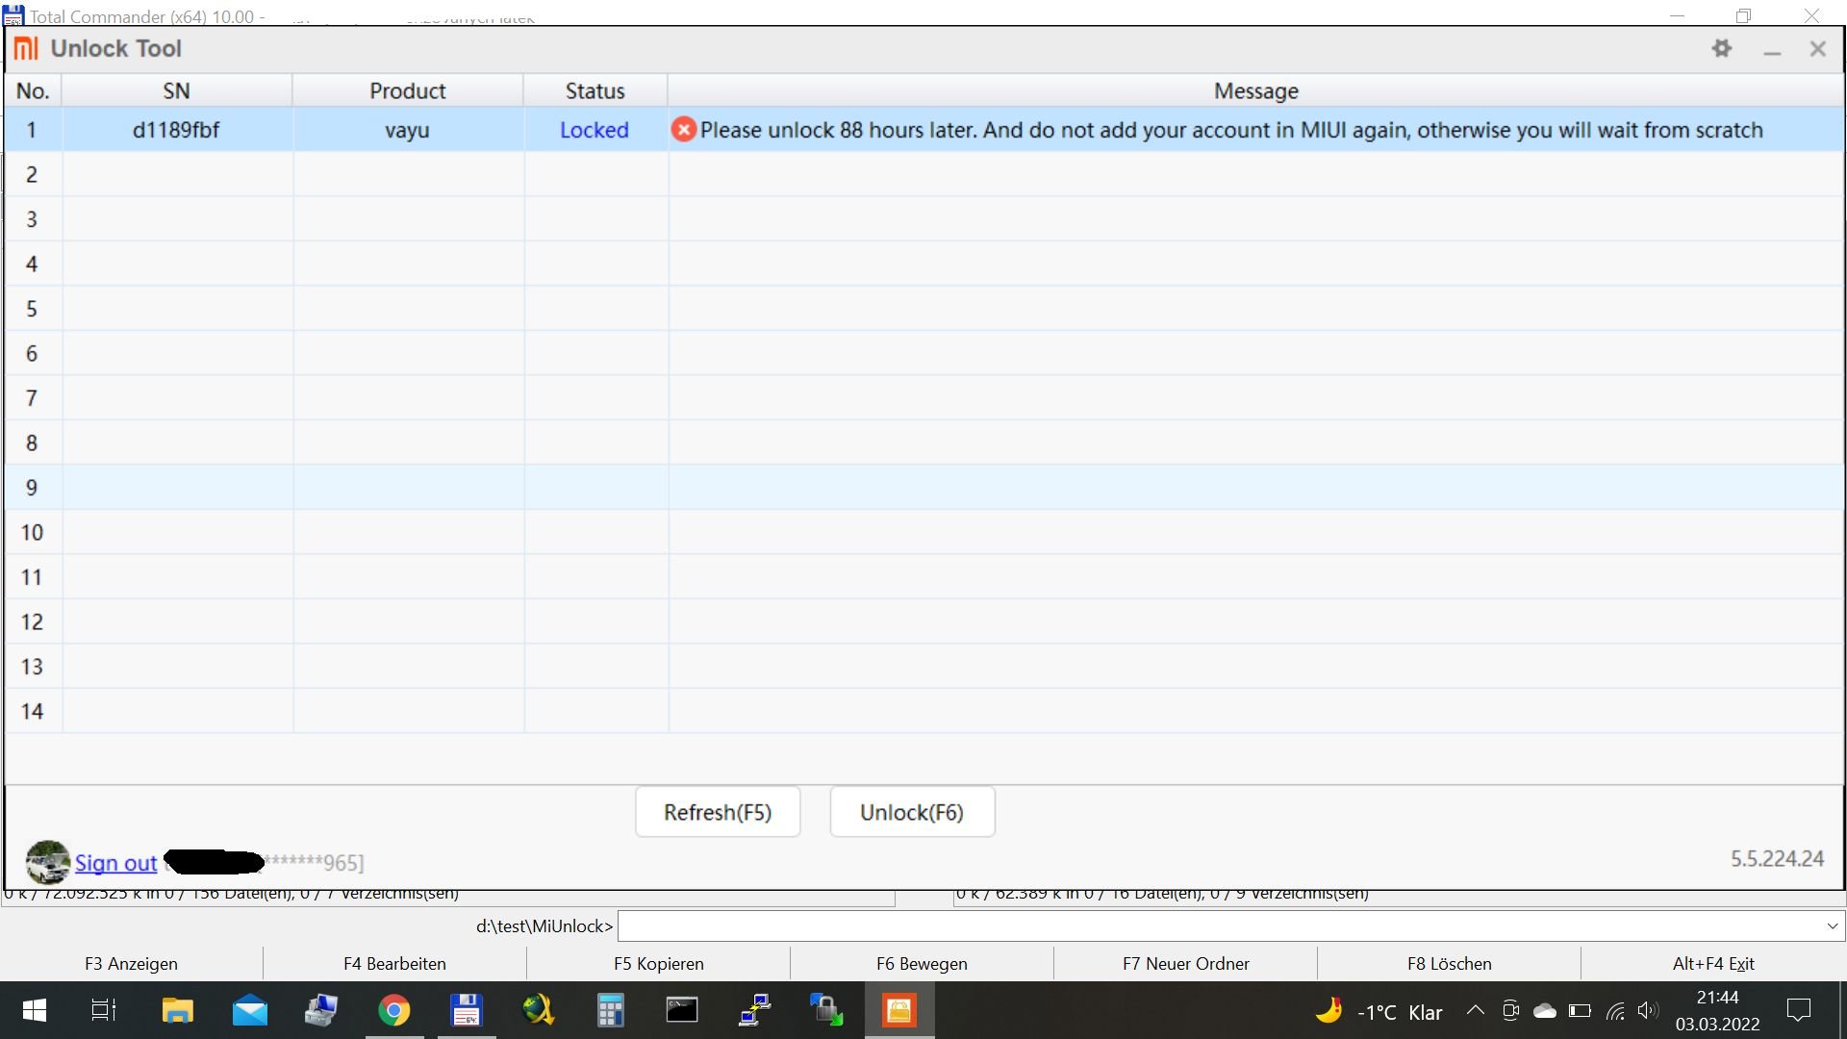Viewport: 1847px width, 1039px height.
Task: Click F4 Bearbeiten in Total Commander
Action: [394, 963]
